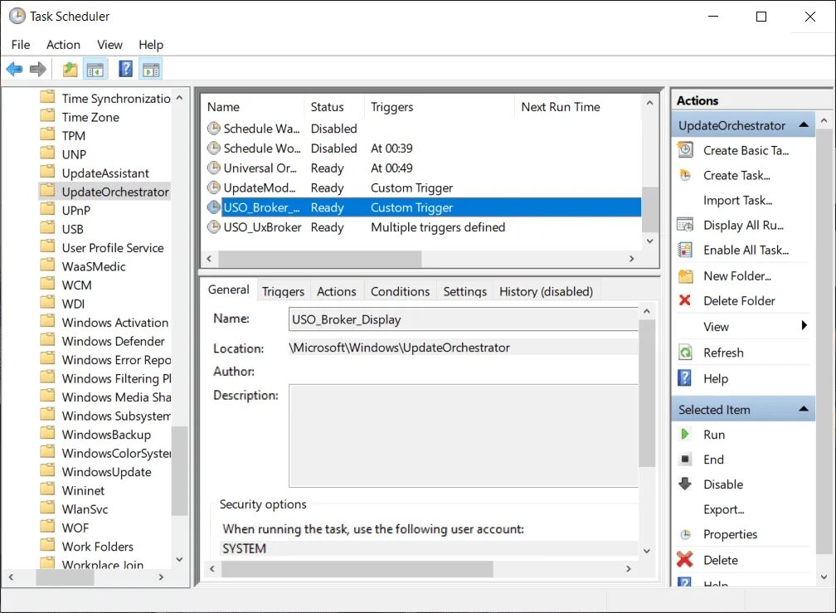The height and width of the screenshot is (613, 836).
Task: Open the toolbar Help question mark icon
Action: 125,69
